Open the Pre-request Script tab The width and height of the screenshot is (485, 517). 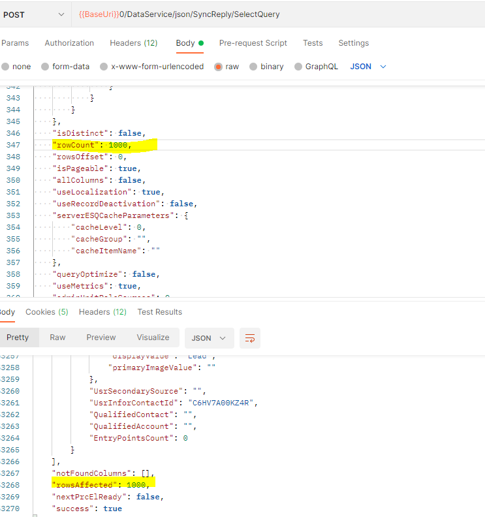tap(253, 43)
